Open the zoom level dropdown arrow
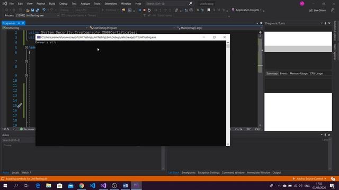The height and width of the screenshot is (190, 339). click(x=13, y=129)
